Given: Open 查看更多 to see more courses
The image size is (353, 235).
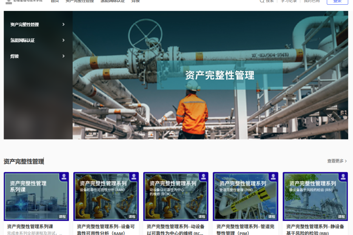Looking at the screenshot, I should coord(337,161).
